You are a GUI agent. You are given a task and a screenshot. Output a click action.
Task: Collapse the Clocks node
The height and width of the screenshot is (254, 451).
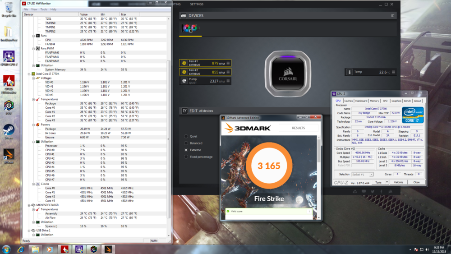coord(33,184)
